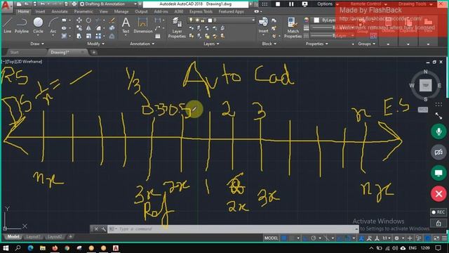Toggle polar tracking in status bar

[314, 238]
